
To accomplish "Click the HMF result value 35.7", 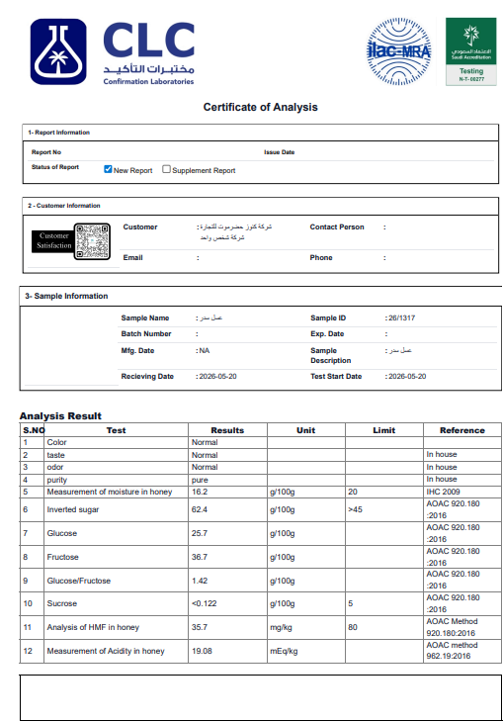I will [x=200, y=627].
